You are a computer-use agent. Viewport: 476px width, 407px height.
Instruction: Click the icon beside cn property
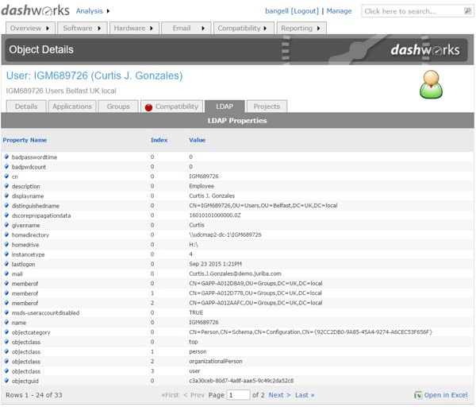pyautogui.click(x=6, y=176)
